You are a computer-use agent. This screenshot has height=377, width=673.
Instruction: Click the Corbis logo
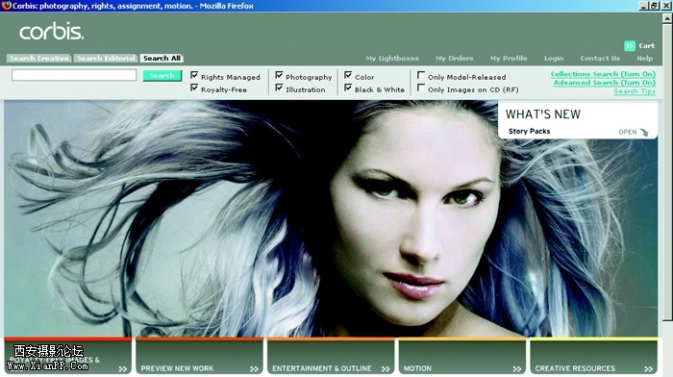click(x=52, y=32)
